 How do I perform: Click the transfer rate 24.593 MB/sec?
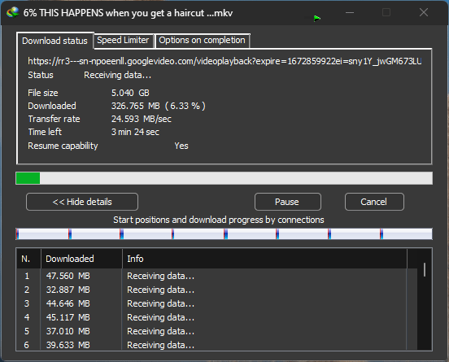tap(142, 119)
